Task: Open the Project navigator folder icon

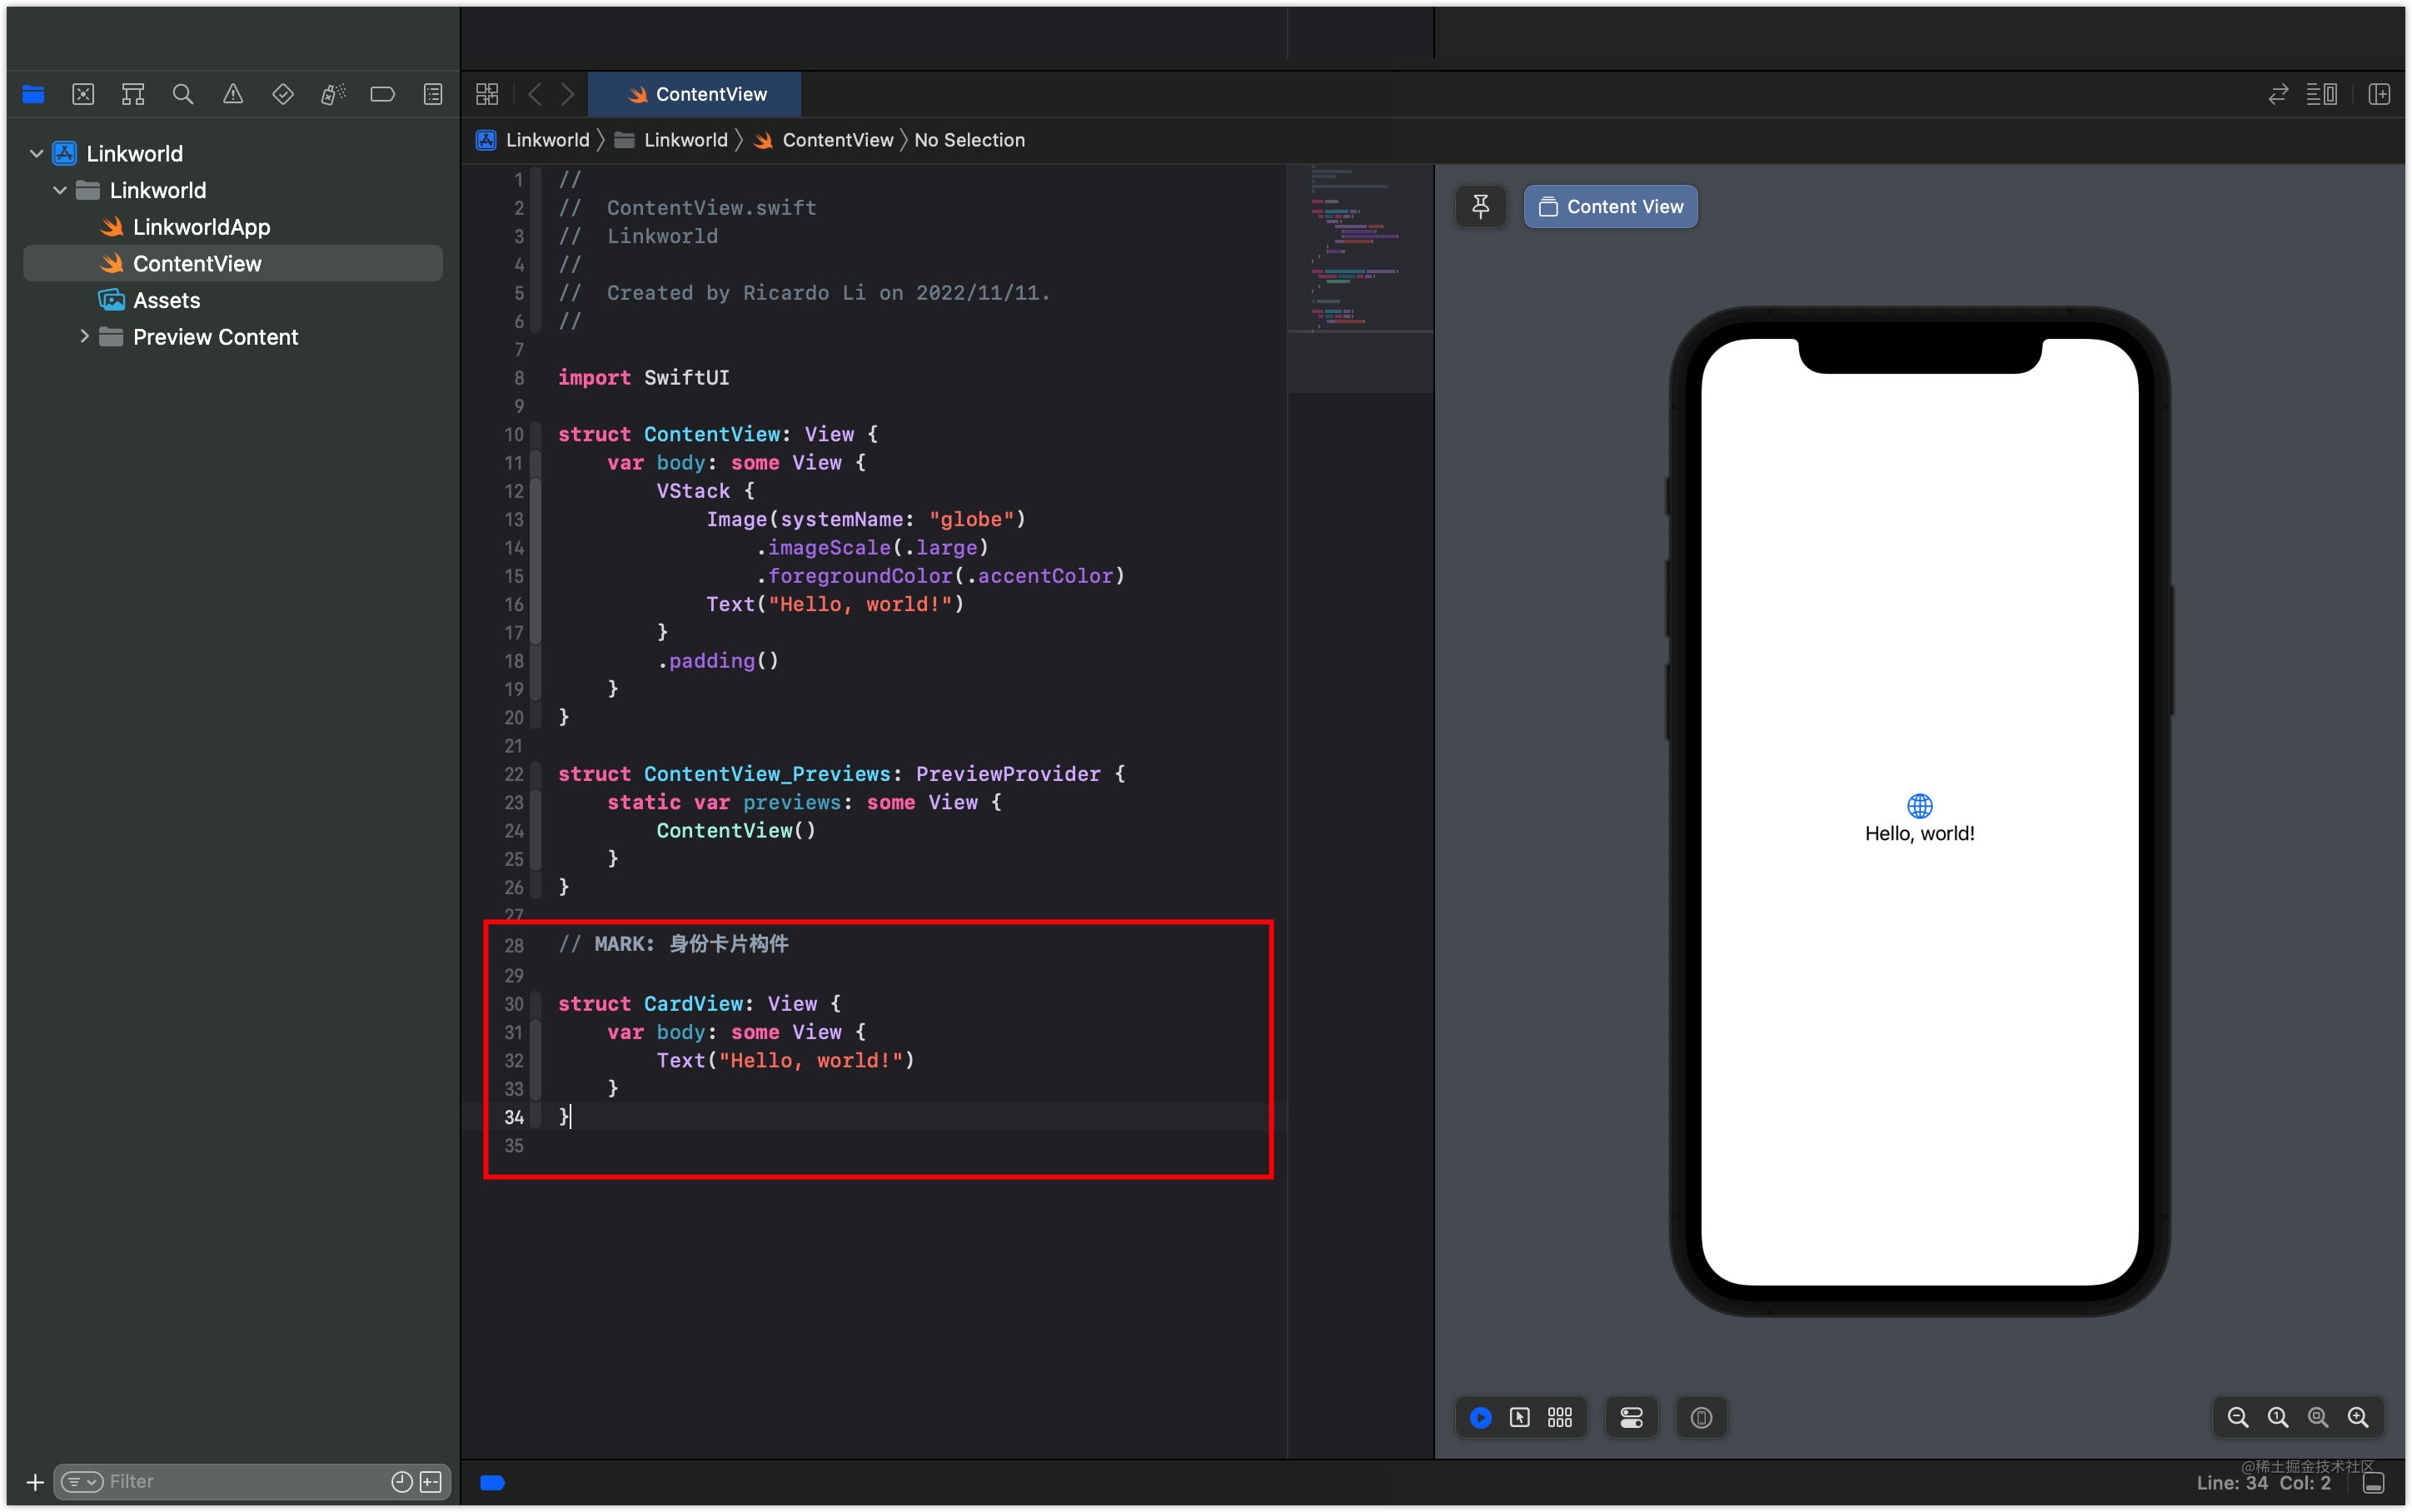Action: pyautogui.click(x=33, y=95)
